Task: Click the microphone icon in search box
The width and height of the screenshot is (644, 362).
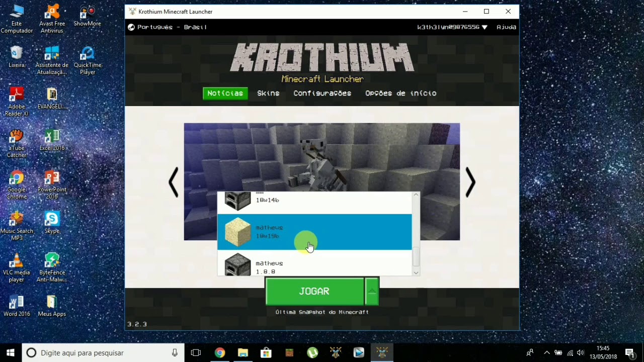Action: pos(175,353)
